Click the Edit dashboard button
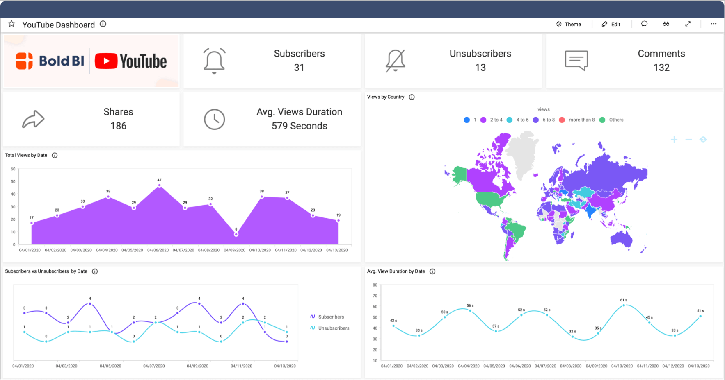This screenshot has width=725, height=380. pyautogui.click(x=611, y=24)
